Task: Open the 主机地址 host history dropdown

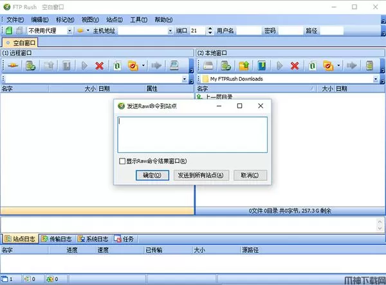Action: click(170, 31)
